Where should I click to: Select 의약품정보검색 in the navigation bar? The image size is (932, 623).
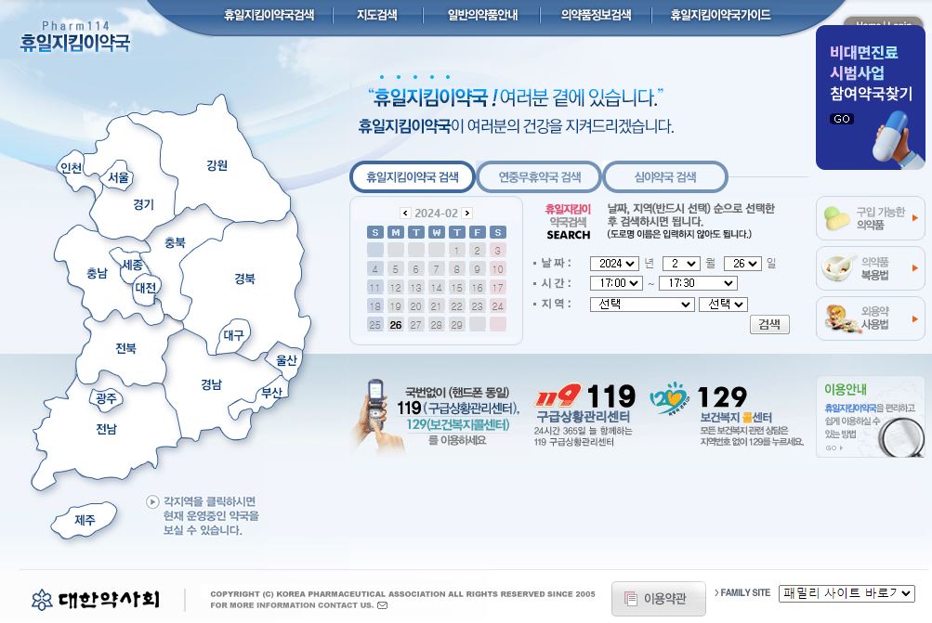click(595, 14)
